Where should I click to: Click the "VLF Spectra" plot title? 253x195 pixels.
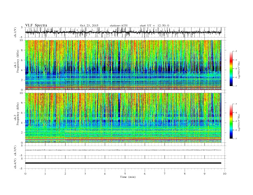point(36,25)
